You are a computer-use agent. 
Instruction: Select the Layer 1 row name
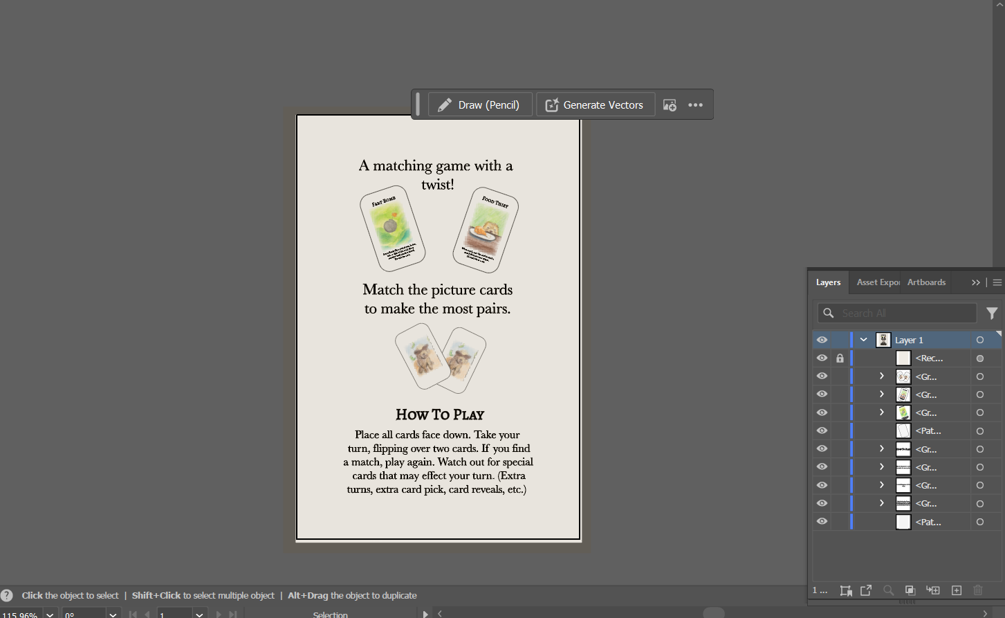pos(909,340)
